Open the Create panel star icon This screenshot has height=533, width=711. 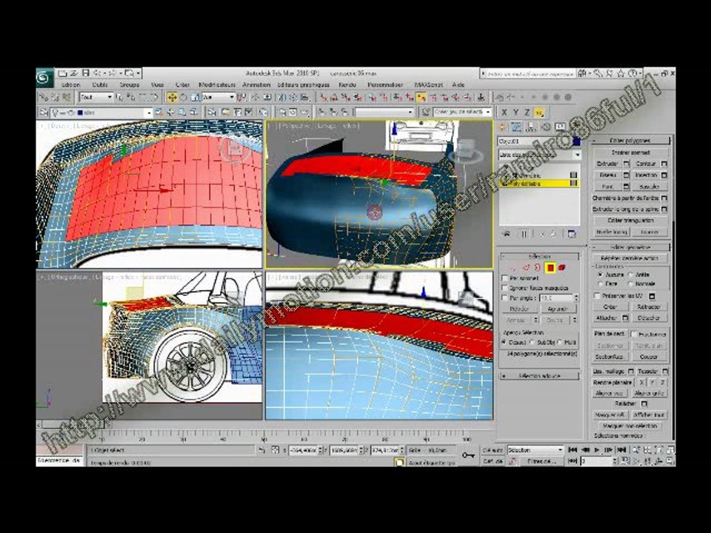(x=502, y=127)
